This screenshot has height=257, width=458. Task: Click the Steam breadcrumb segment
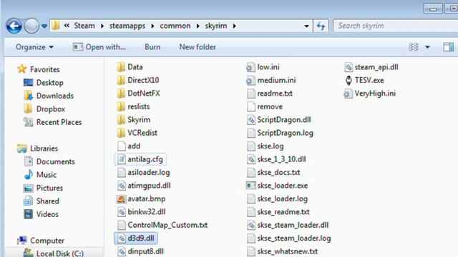click(x=84, y=26)
